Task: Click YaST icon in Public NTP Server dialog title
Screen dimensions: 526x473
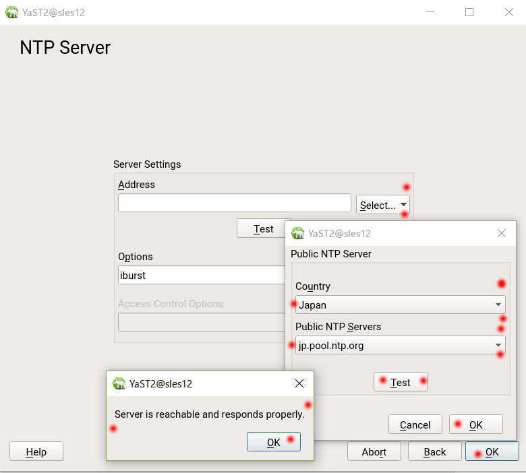Action: [297, 233]
